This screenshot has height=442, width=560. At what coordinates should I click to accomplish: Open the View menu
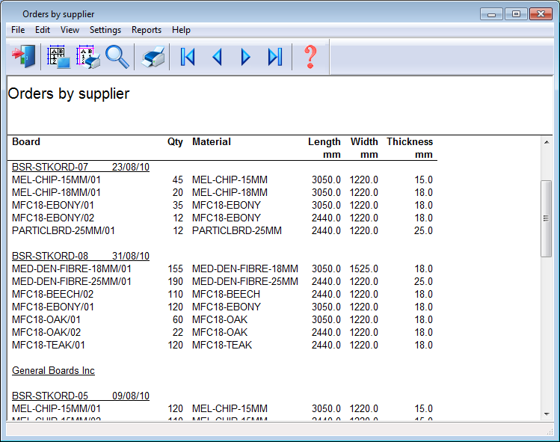click(70, 30)
